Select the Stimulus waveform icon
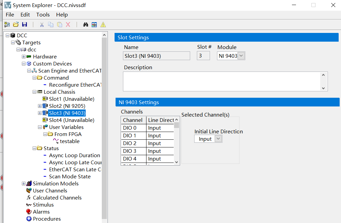The image size is (341, 223). pos(29,205)
